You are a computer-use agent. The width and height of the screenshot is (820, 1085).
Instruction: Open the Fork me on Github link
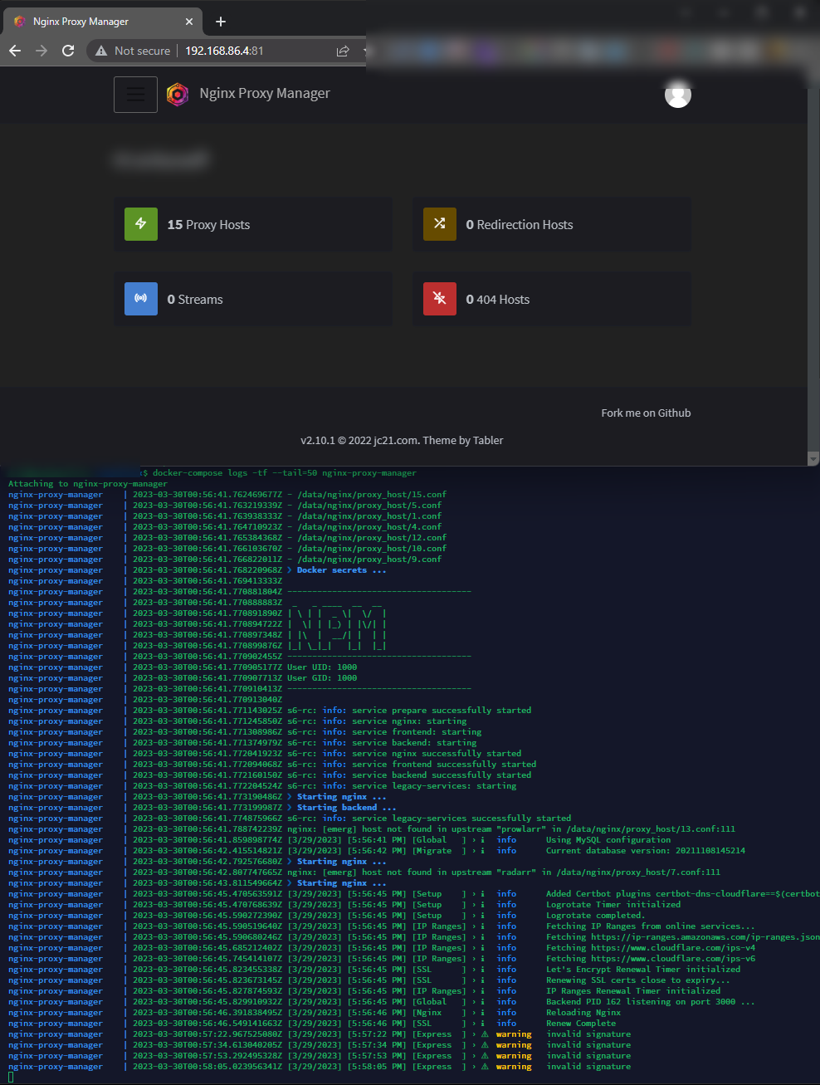[646, 413]
